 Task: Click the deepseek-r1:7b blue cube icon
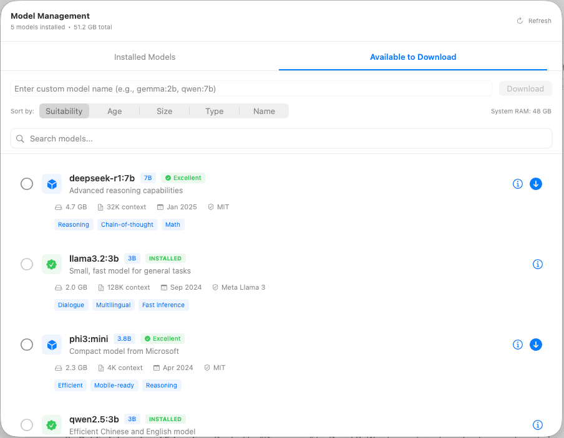[52, 184]
